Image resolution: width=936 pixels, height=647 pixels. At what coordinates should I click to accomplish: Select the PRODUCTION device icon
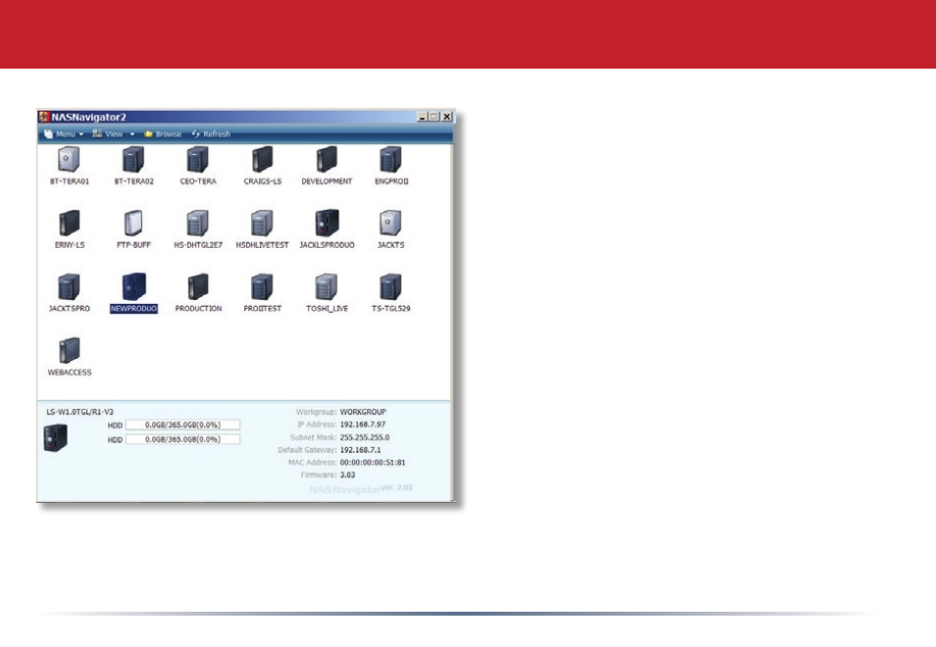197,287
